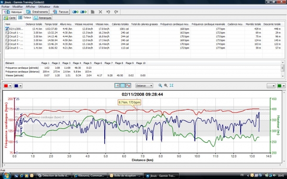The image size is (287, 179).
Task: Click the jlouis - Garmin Training taskbar button
Action: (x=161, y=176)
